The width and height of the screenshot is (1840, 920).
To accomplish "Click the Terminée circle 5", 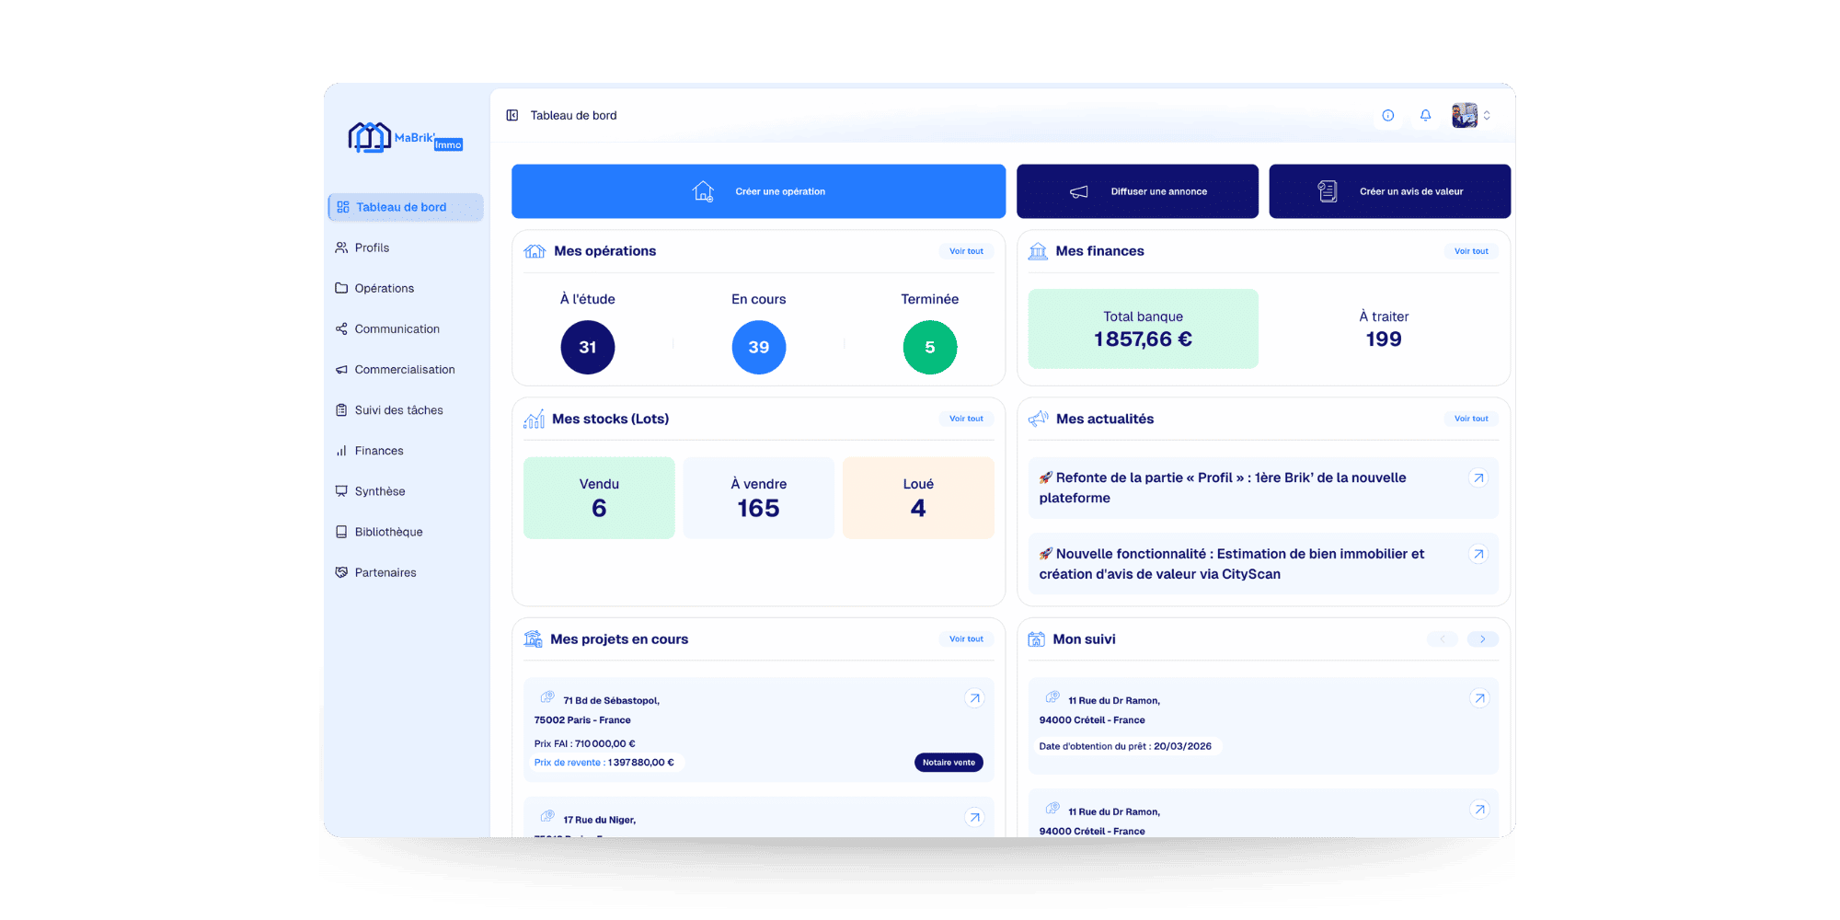I will [930, 347].
